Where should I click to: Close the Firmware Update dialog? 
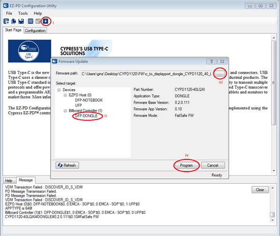222,61
